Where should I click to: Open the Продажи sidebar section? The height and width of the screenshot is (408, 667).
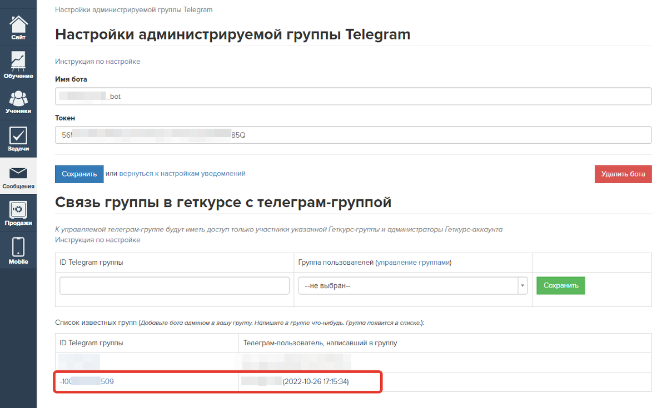pos(18,213)
